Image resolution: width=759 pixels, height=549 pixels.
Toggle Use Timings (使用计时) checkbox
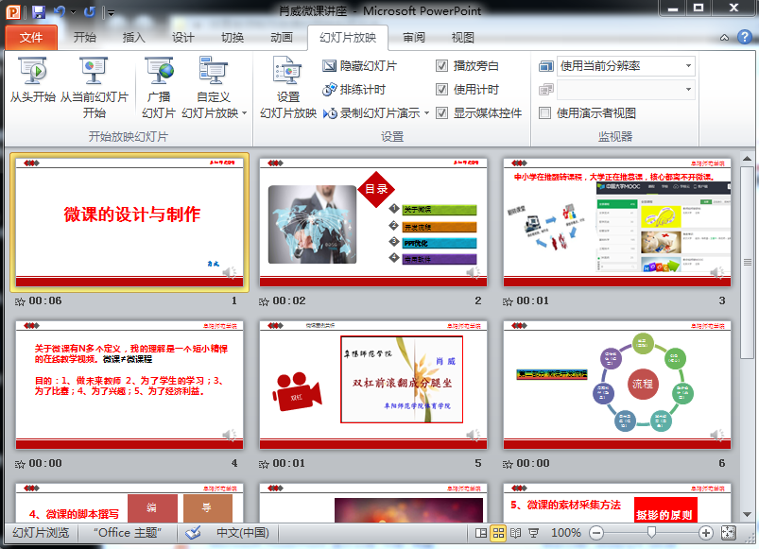pos(442,90)
